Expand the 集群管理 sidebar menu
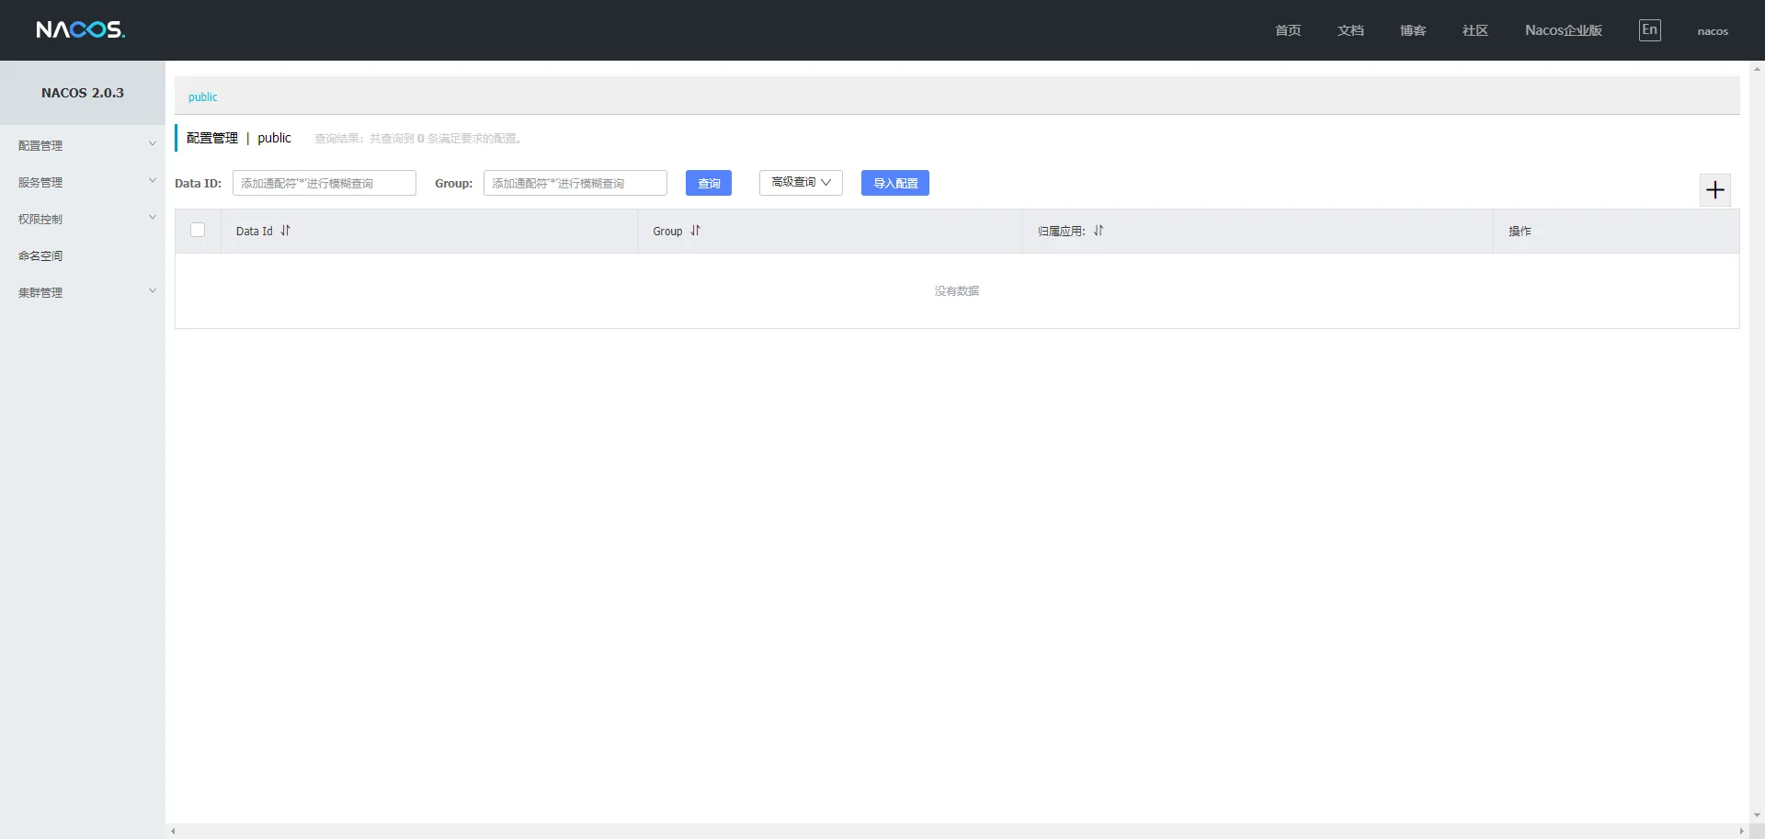1765x839 pixels. point(83,292)
